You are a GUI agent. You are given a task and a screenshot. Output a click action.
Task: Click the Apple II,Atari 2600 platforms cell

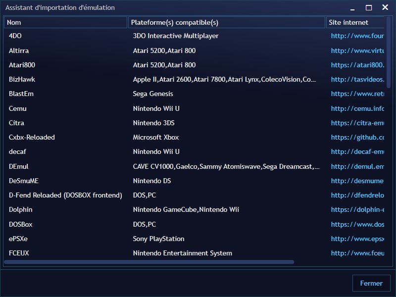(224, 79)
